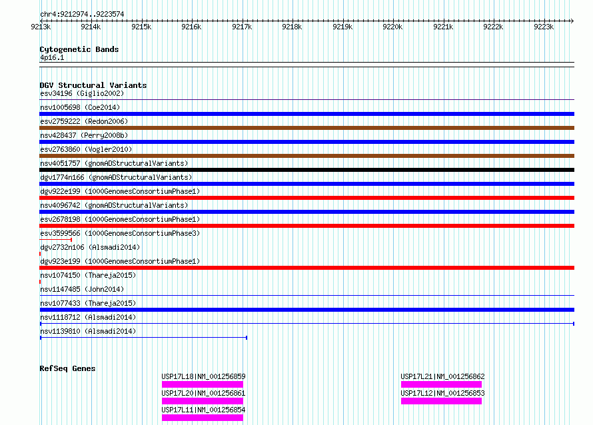Screen dimensions: 593x425
Task: Click the short red esv3599566 variant segment
Action: click(x=55, y=240)
